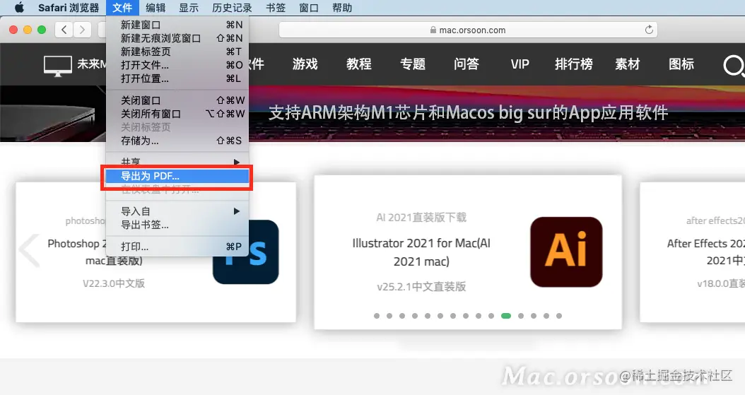The height and width of the screenshot is (395, 745).
Task: Click V22.3.0中文版 version text
Action: pos(114,283)
